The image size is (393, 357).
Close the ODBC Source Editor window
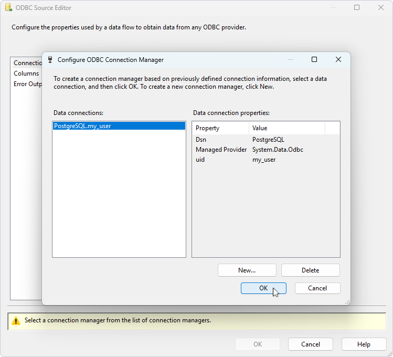[381, 8]
